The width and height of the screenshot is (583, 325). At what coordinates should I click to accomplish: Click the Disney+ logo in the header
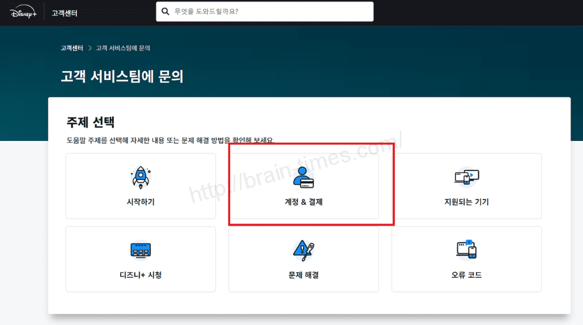[x=24, y=12]
